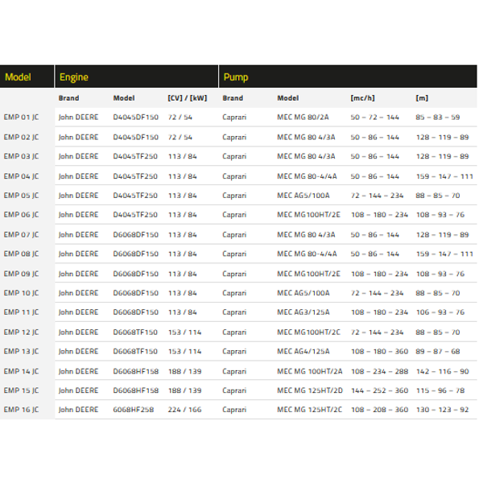
Task: Select the EMP 06 JC row label
Action: [21, 214]
